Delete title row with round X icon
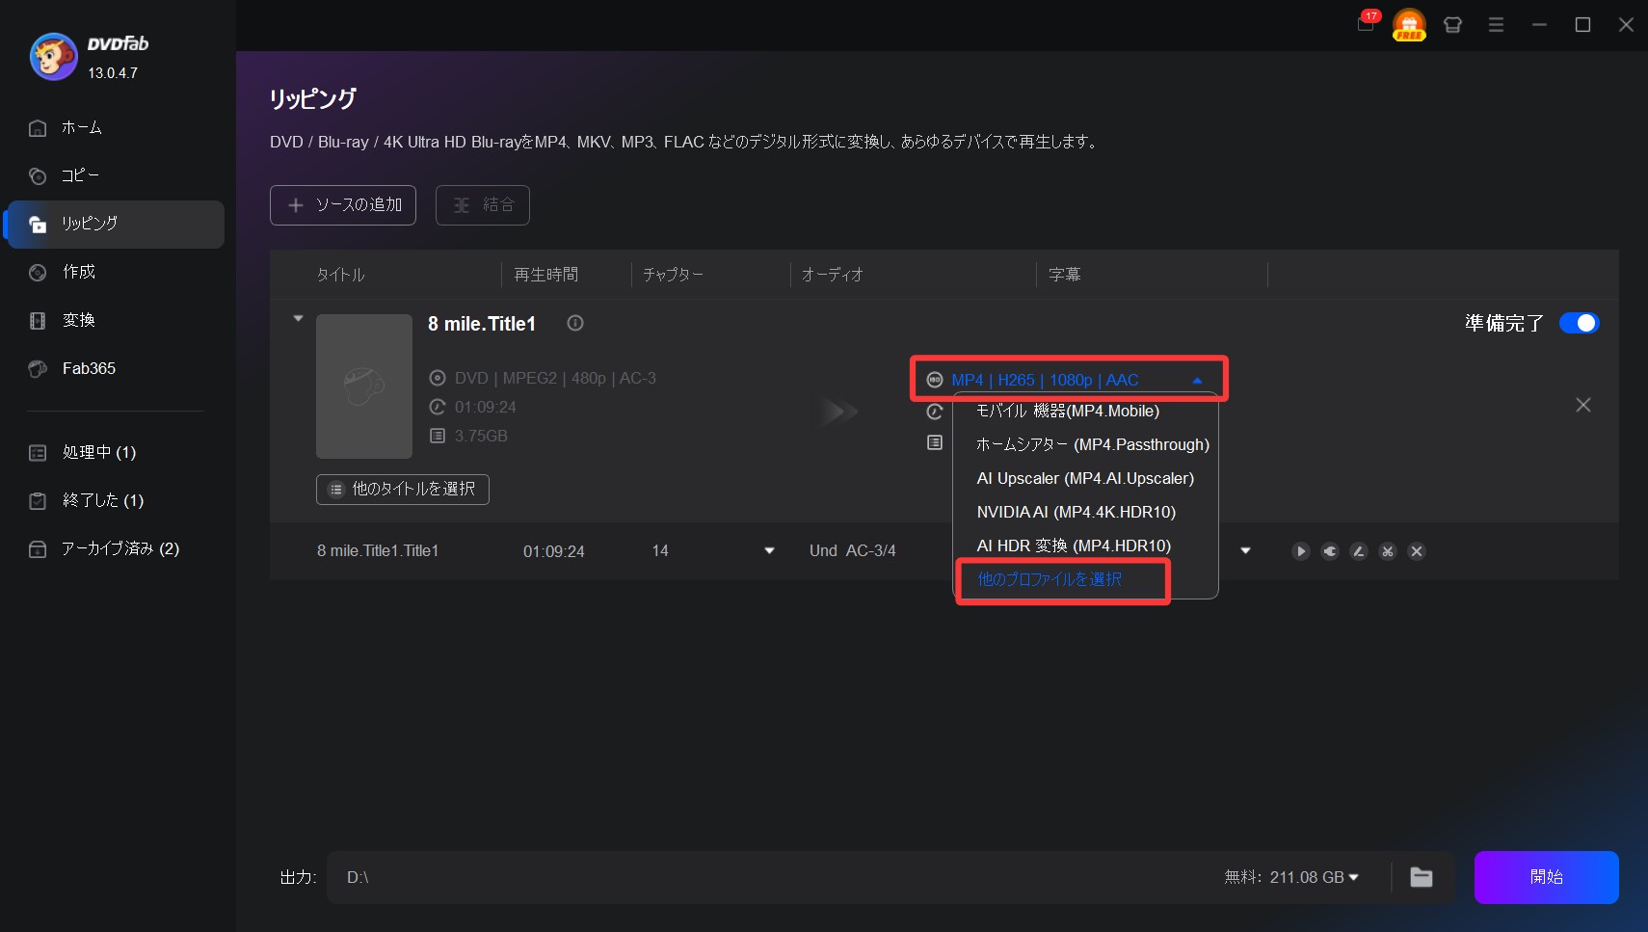 [x=1417, y=551]
